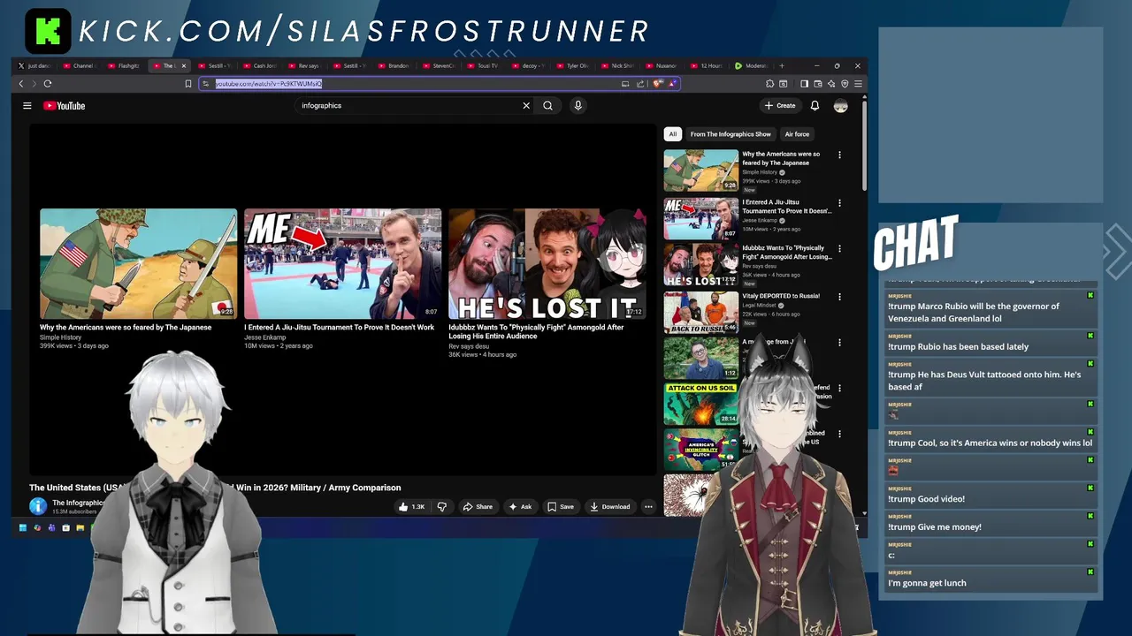The image size is (1132, 636).
Task: Open File Explorer folder on taskbar
Action: 80,528
